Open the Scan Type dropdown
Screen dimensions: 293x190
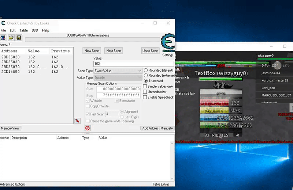click(x=118, y=71)
